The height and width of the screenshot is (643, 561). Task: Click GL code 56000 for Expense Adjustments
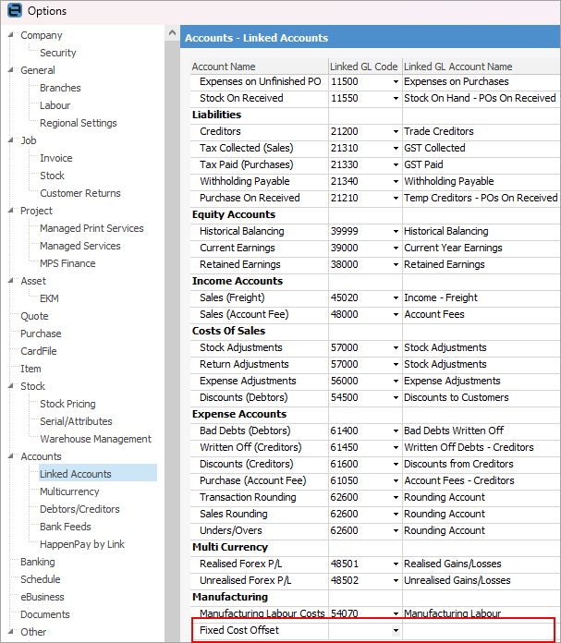click(345, 381)
